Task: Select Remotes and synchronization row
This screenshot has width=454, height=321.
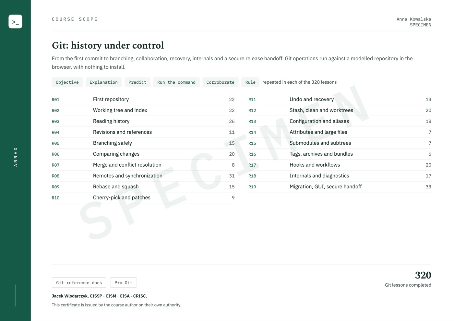Action: (143, 176)
